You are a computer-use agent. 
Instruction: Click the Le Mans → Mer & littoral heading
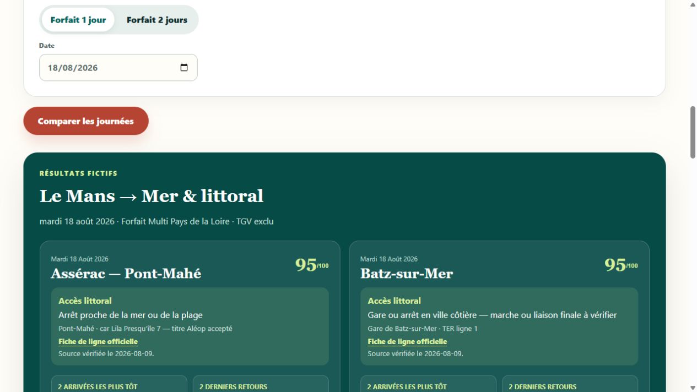click(152, 196)
